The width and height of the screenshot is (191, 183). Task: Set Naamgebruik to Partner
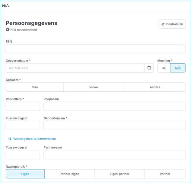point(165,174)
